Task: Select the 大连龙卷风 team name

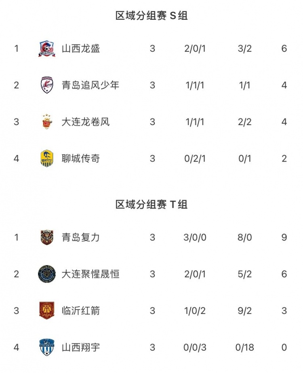Action: (x=86, y=122)
